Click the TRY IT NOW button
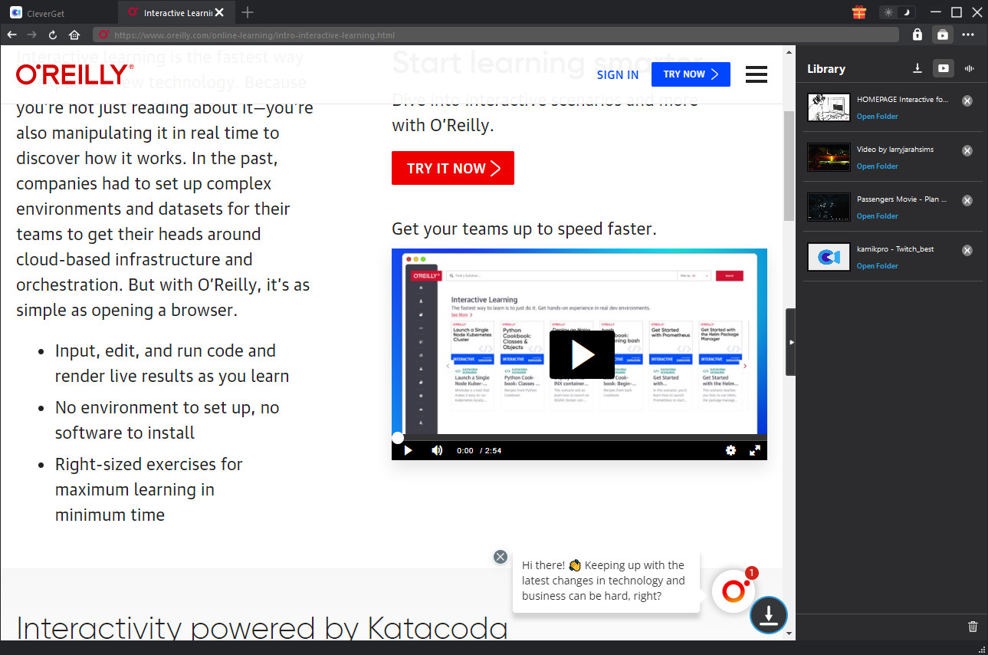The image size is (988, 655). [x=452, y=168]
